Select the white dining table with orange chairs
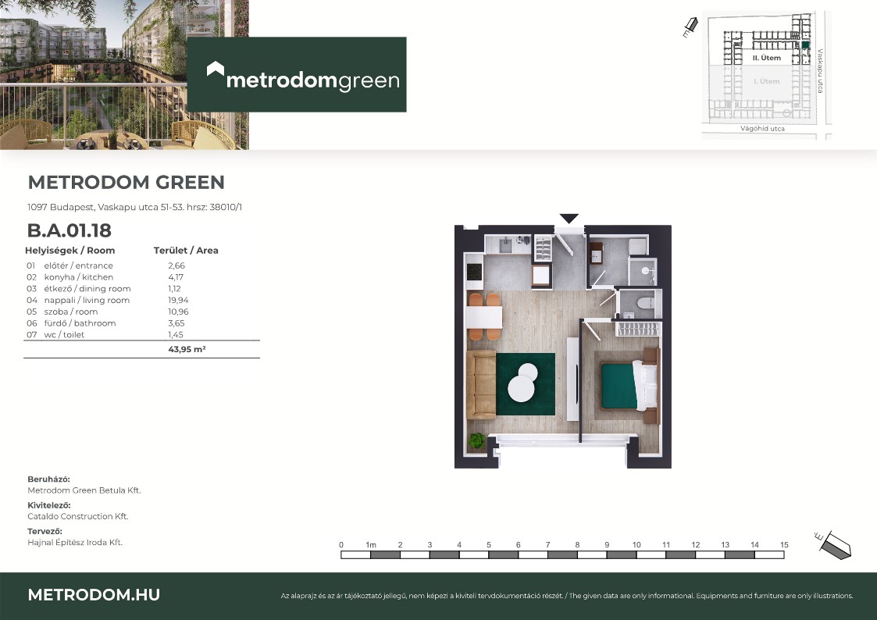 click(484, 317)
